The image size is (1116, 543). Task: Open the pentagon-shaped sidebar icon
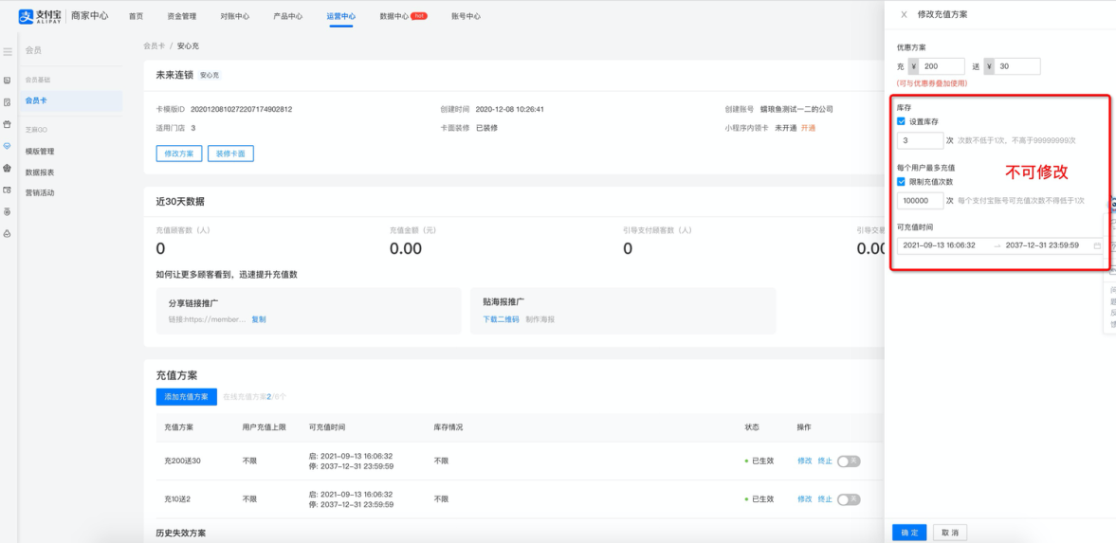point(8,168)
